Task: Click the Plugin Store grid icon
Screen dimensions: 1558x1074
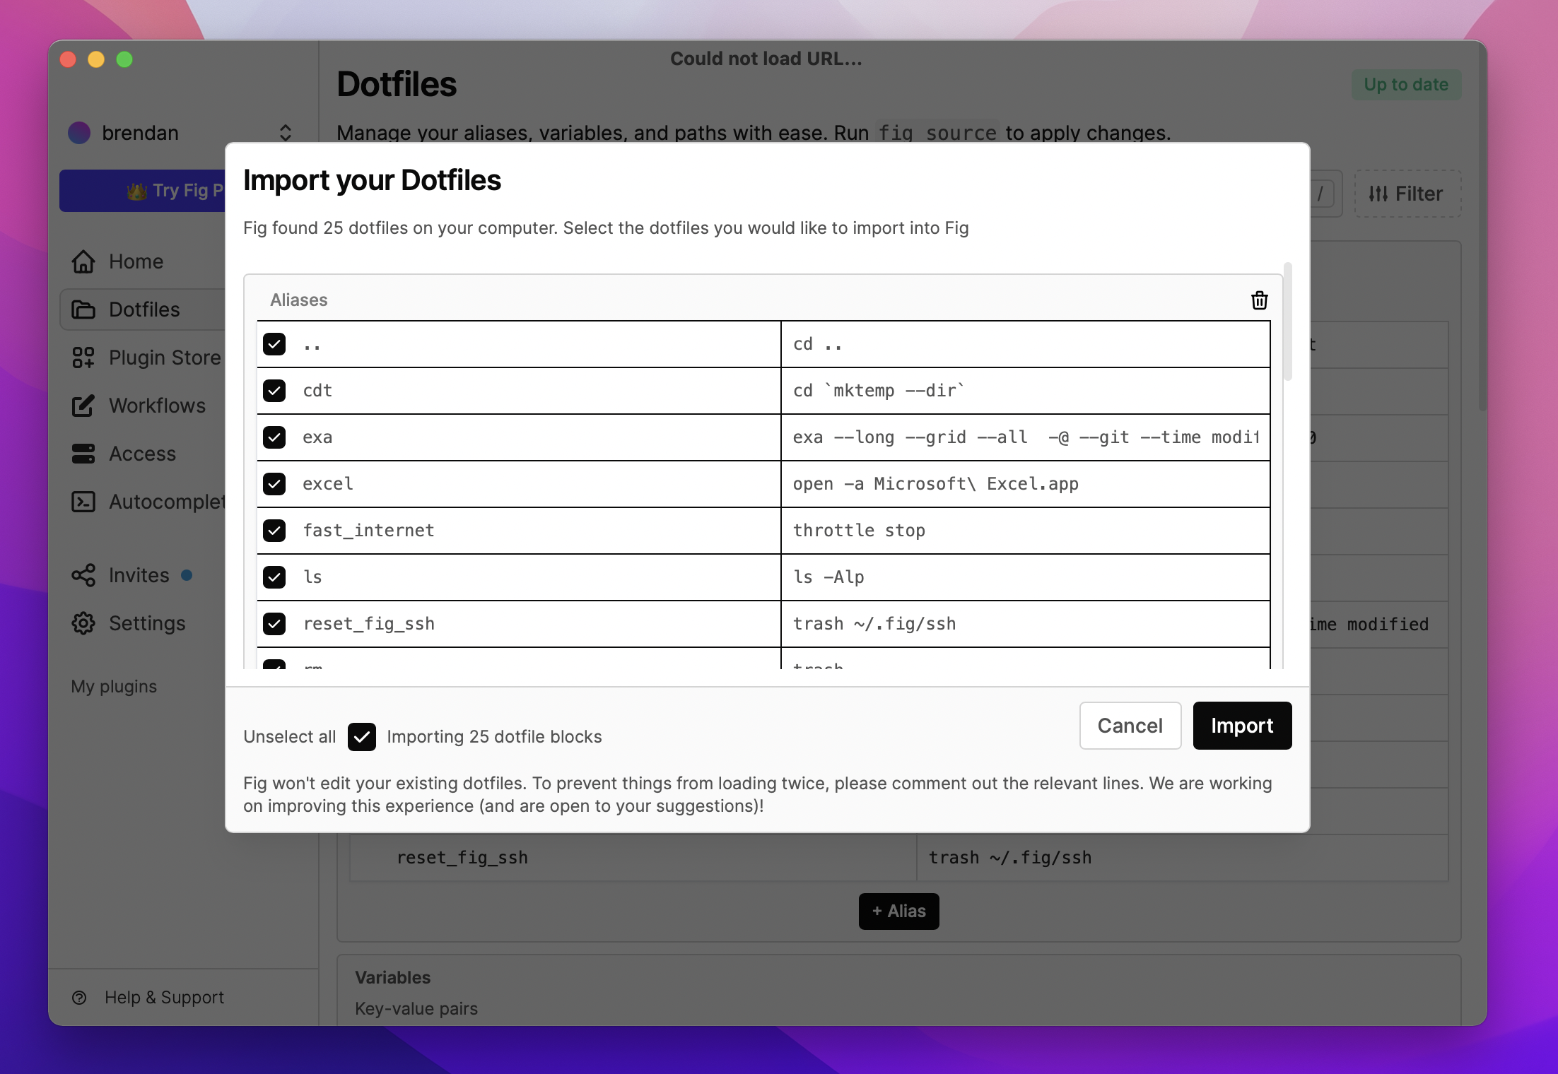Action: pyautogui.click(x=83, y=358)
